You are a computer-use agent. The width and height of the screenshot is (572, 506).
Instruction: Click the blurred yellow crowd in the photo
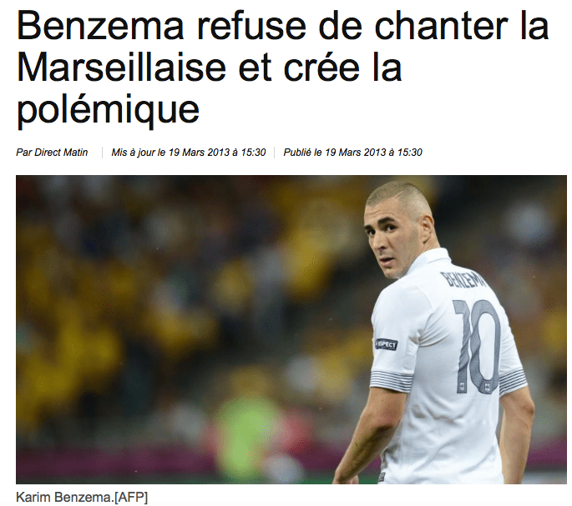click(109, 292)
